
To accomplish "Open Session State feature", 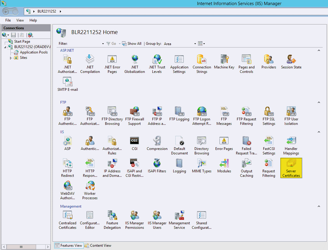I will [x=291, y=62].
